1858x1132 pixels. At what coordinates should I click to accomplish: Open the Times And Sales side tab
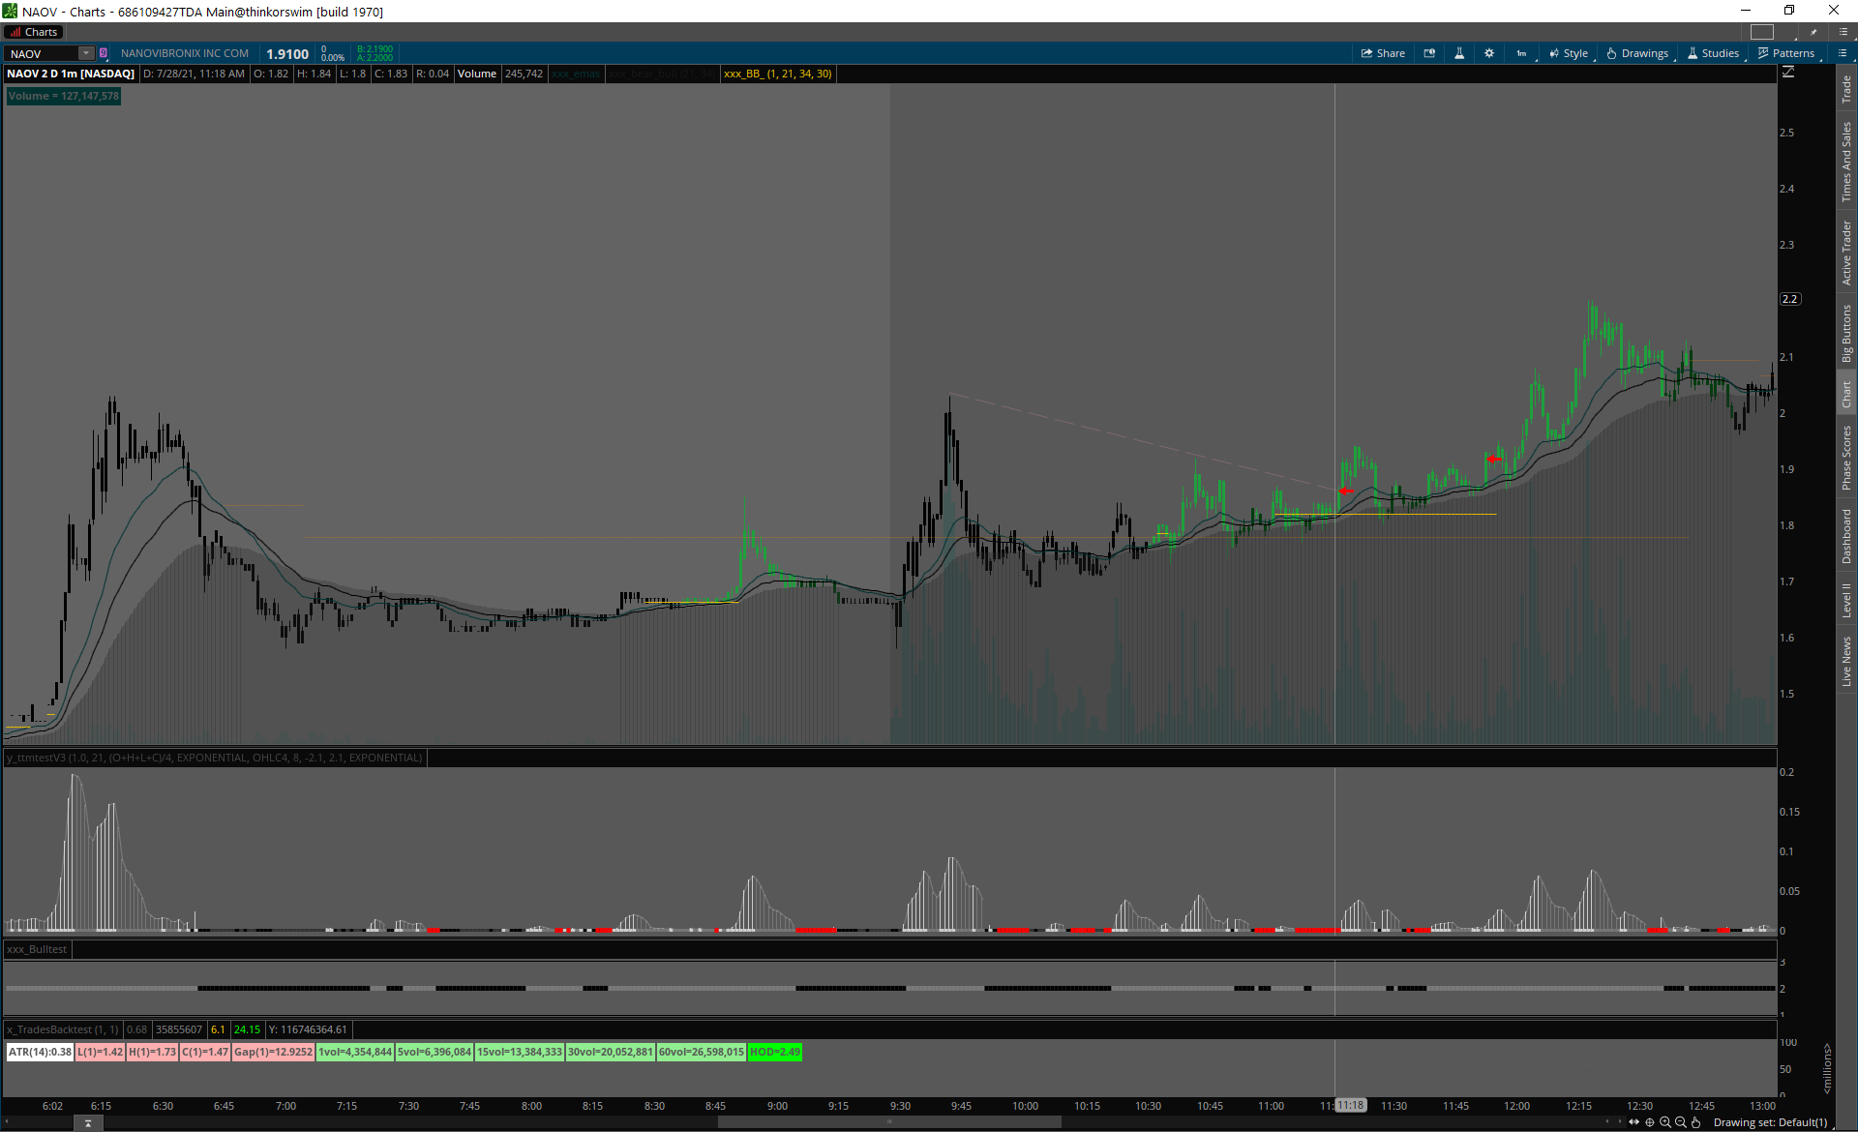(1846, 162)
